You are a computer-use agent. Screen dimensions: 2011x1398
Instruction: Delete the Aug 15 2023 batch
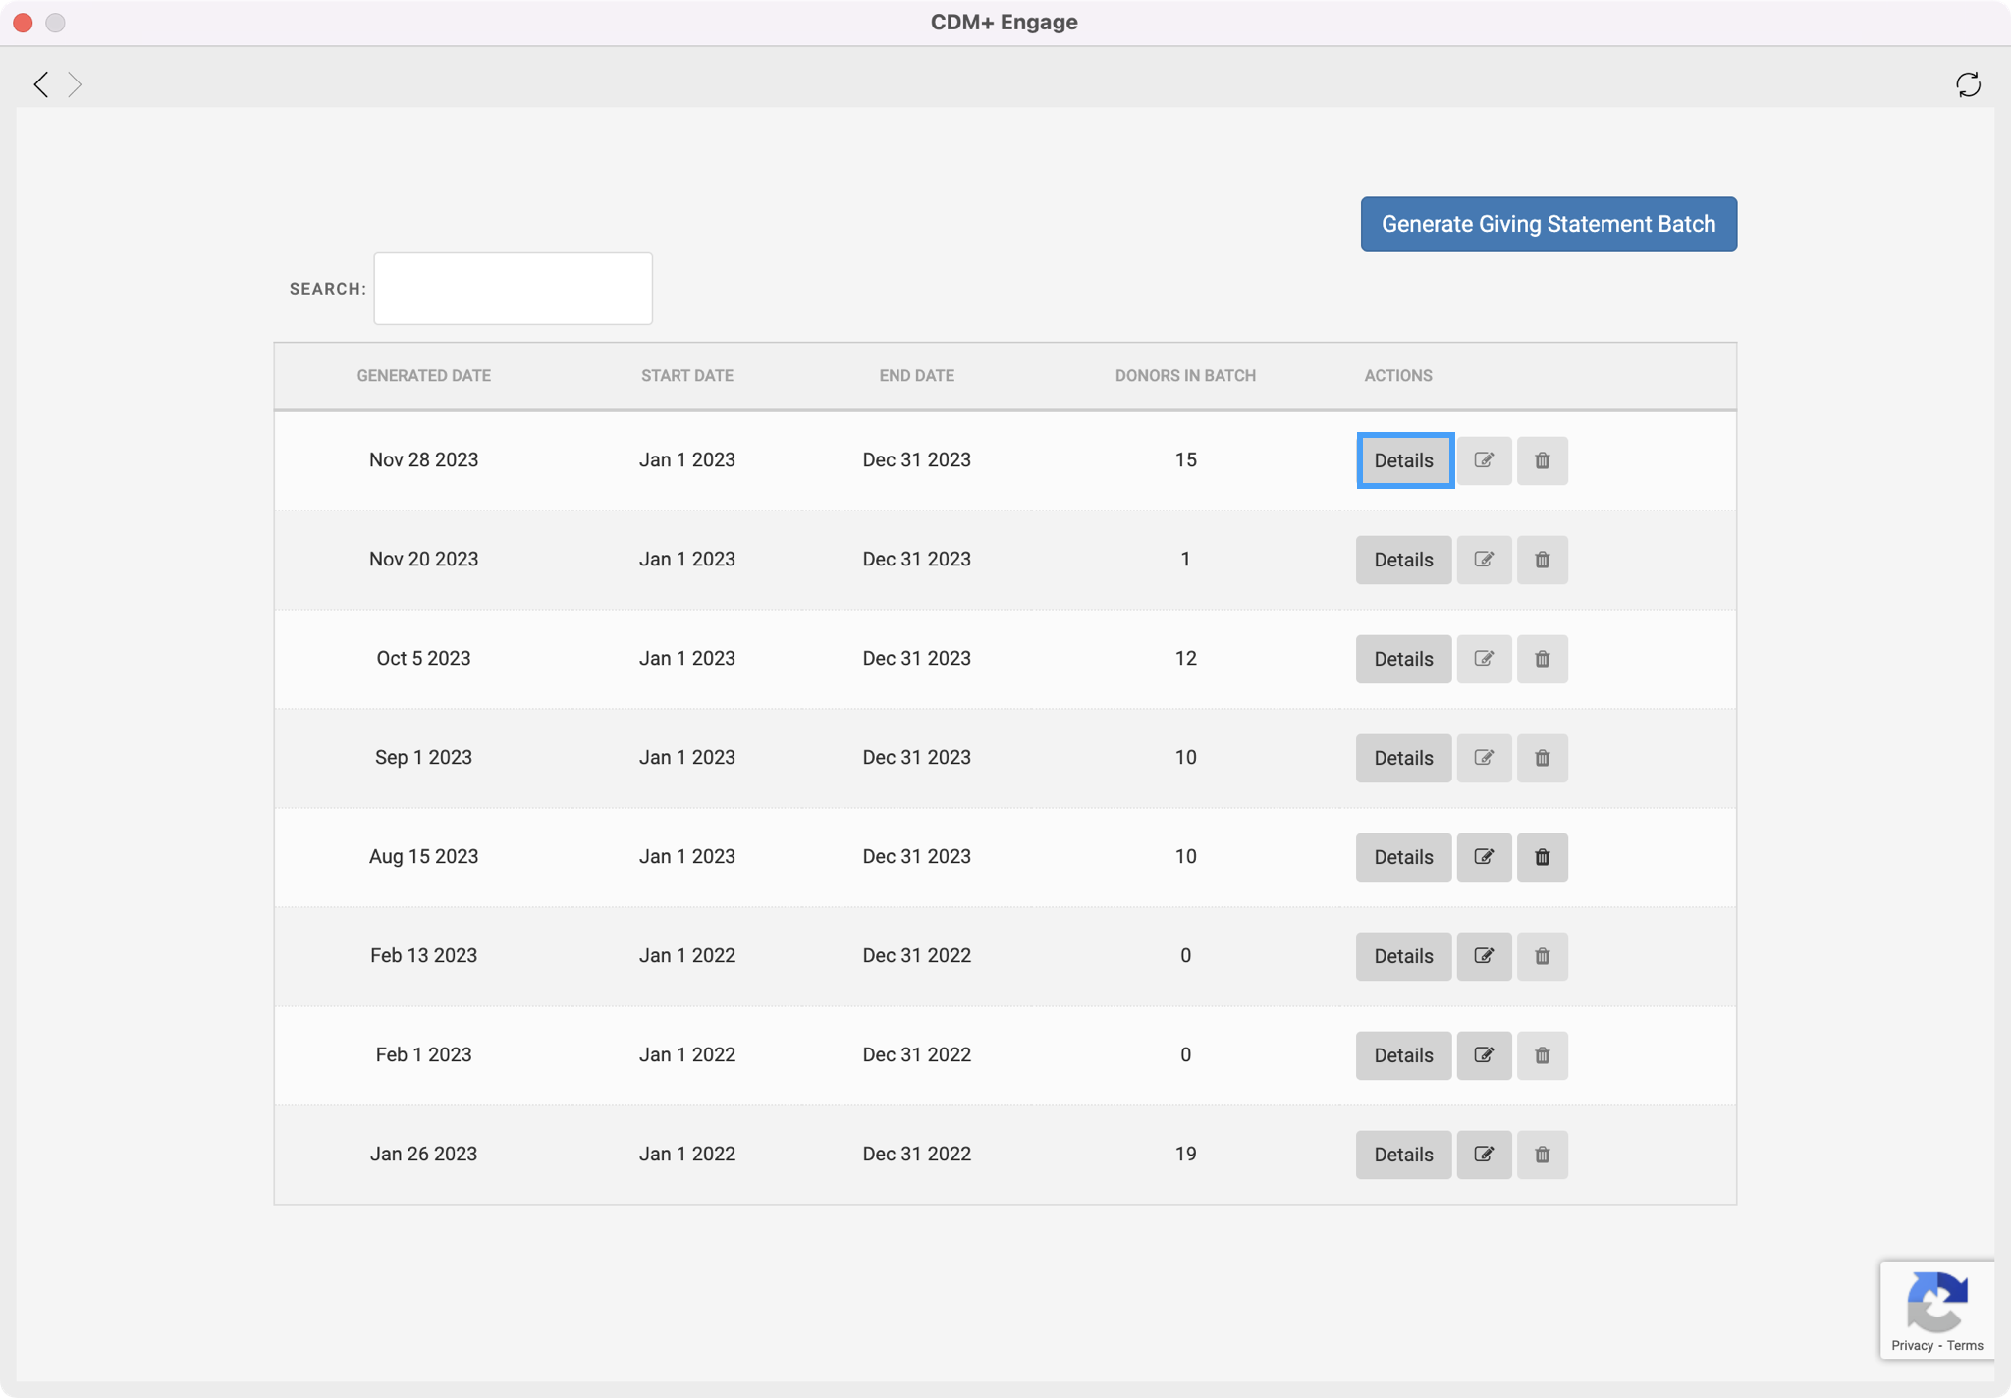[x=1542, y=857]
